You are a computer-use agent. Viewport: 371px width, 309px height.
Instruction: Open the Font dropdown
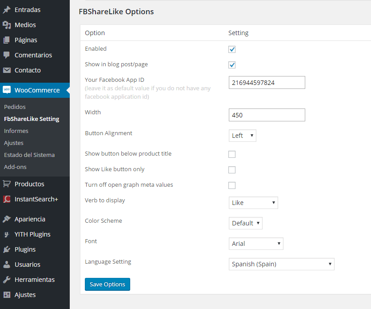(x=256, y=244)
